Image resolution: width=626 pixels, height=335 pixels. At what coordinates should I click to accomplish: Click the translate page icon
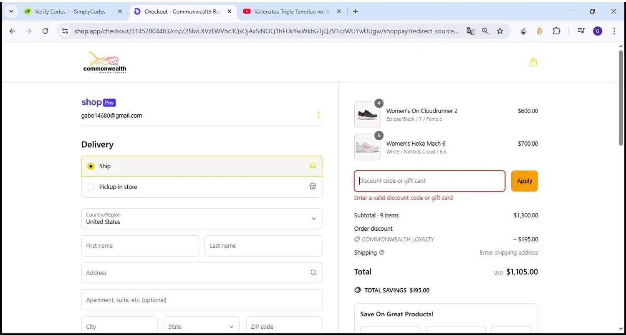tap(470, 31)
